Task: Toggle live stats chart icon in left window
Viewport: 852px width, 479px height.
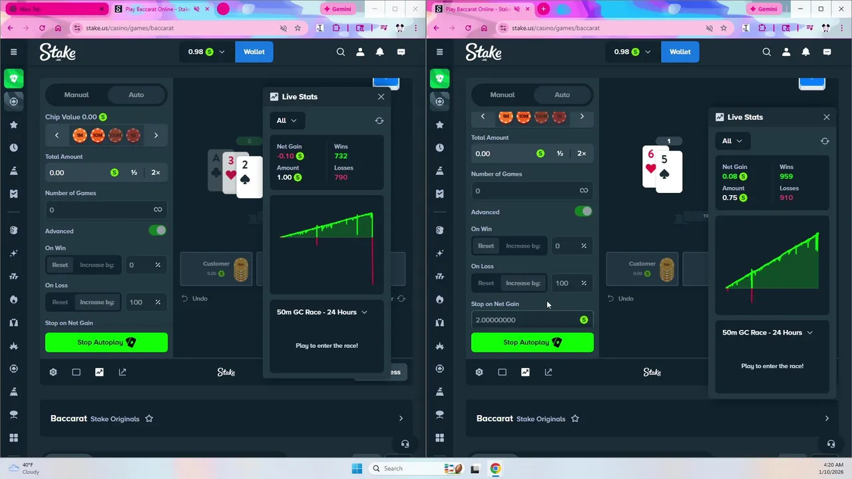Action: 99,372
